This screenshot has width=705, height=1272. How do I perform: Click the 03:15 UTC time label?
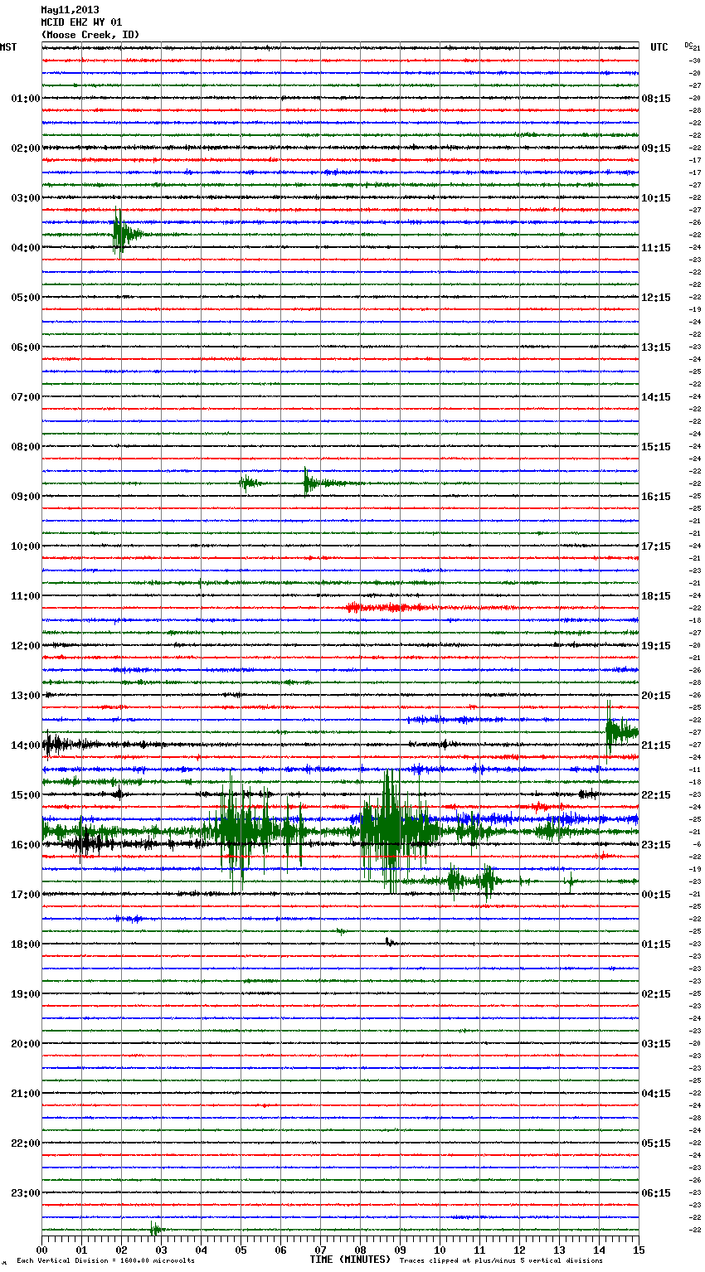click(x=656, y=1044)
